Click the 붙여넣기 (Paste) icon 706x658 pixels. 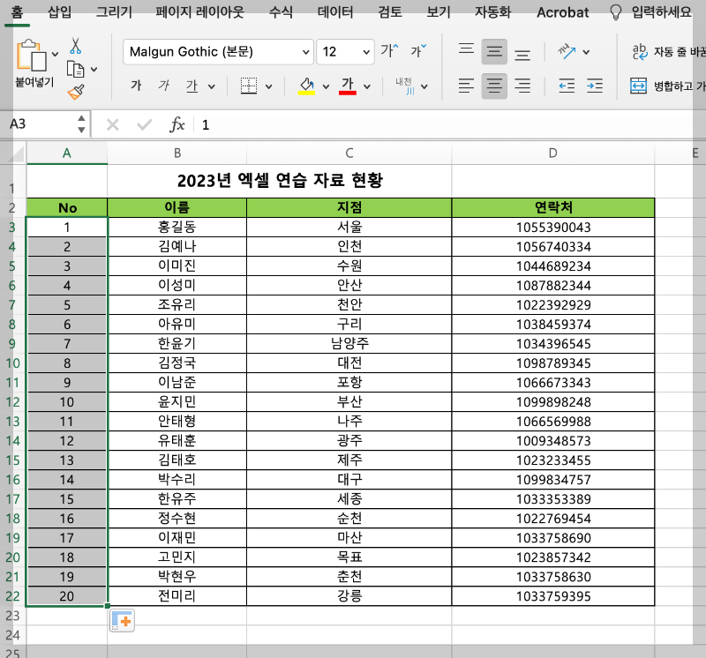click(x=34, y=62)
